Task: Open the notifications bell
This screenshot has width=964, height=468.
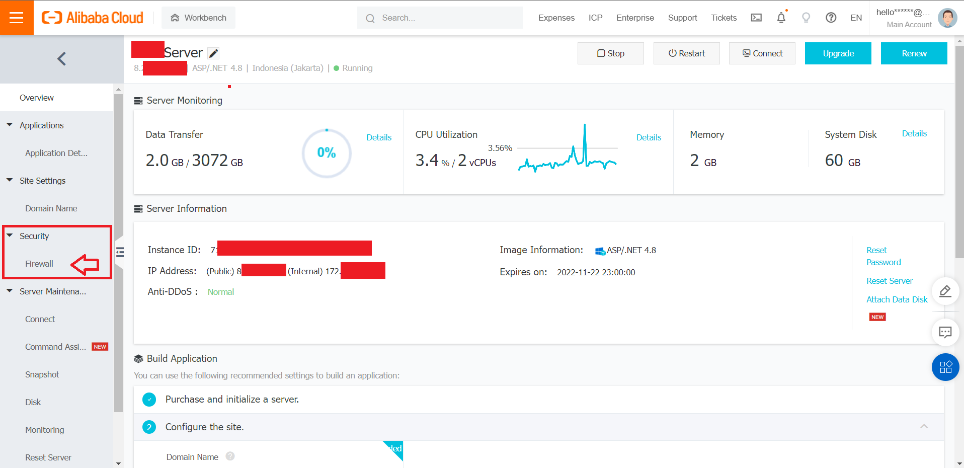Action: (781, 18)
